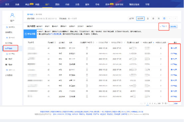The height and width of the screenshot is (122, 184).
Task: Open the calendar date picker icon
Action: pyautogui.click(x=164, y=19)
